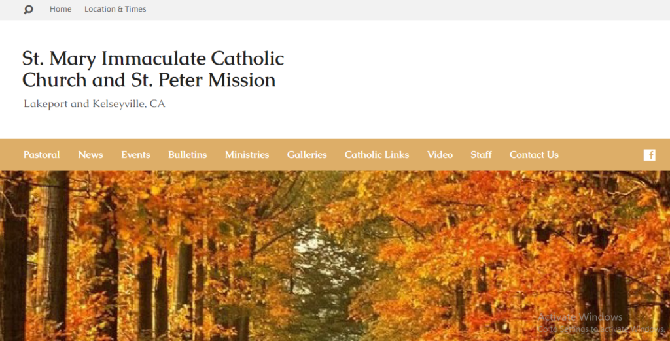Click the search magnifier icon
The image size is (670, 341).
[x=28, y=9]
